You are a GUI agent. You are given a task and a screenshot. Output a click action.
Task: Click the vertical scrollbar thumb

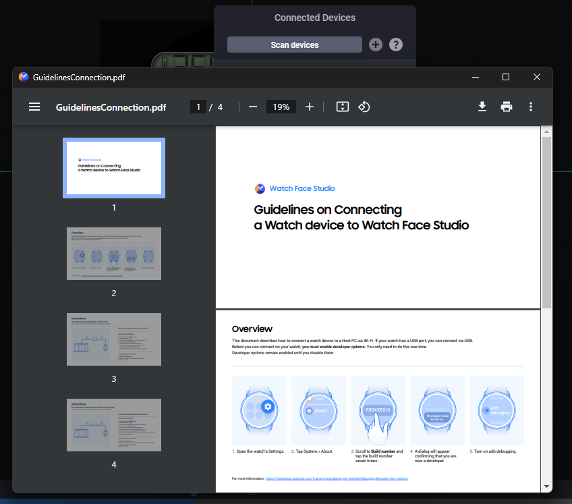pyautogui.click(x=546, y=223)
